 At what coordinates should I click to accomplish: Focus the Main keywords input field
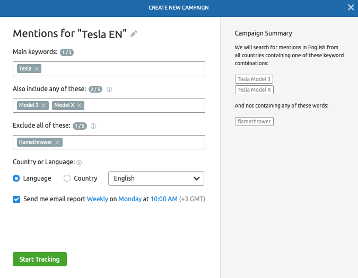109,69
